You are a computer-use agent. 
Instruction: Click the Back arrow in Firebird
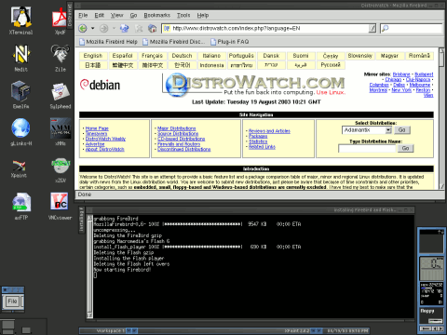[x=83, y=29]
